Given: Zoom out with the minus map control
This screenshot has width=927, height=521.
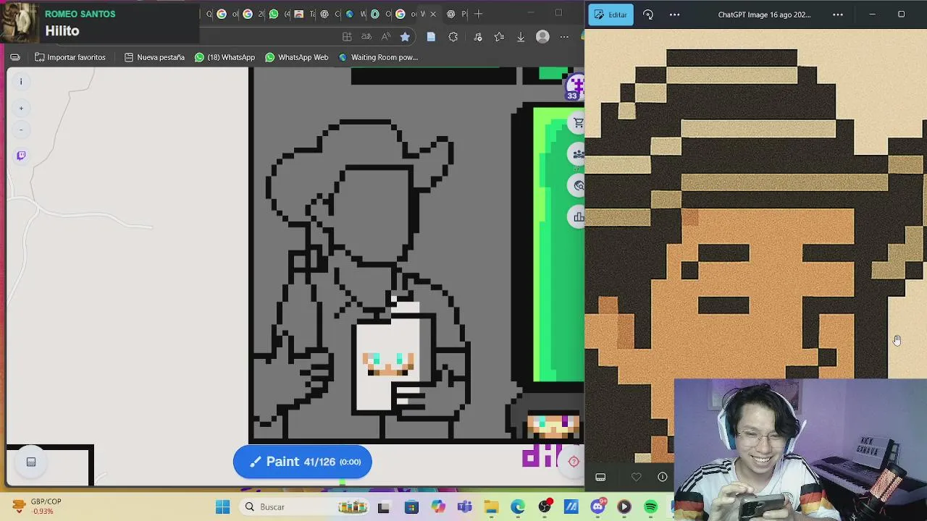Looking at the screenshot, I should click(x=21, y=130).
